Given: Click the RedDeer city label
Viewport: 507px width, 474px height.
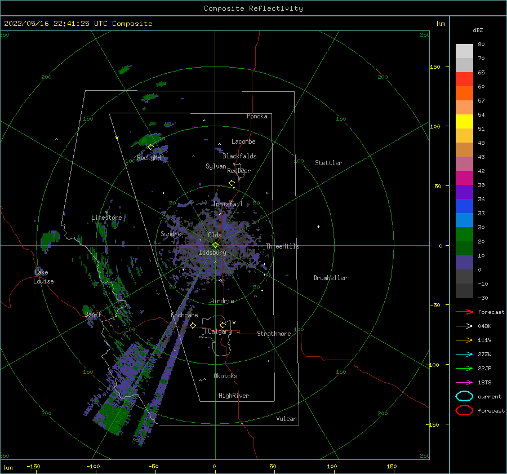Looking at the screenshot, I should click(x=239, y=171).
